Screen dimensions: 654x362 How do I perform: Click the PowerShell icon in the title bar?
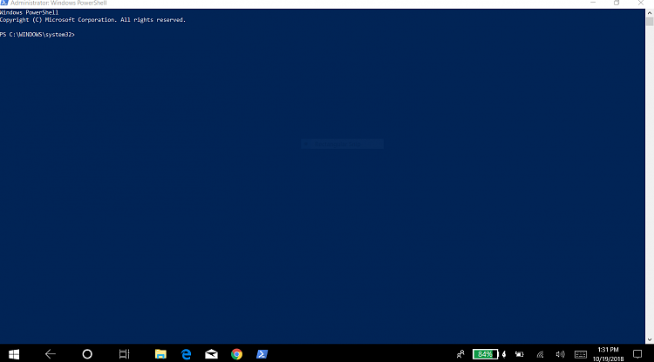4,3
